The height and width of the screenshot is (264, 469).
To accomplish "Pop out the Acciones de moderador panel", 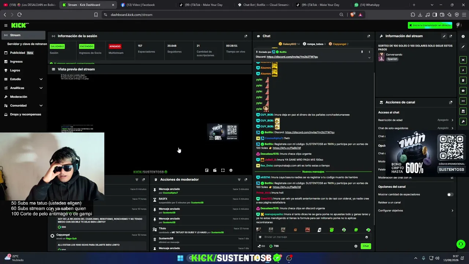I will 245,180.
